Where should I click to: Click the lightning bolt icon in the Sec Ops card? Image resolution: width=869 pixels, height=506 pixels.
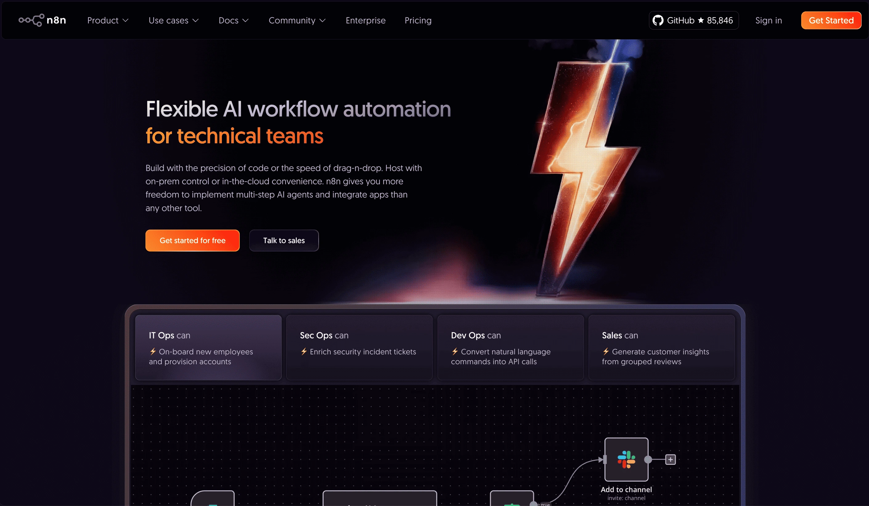(x=304, y=352)
